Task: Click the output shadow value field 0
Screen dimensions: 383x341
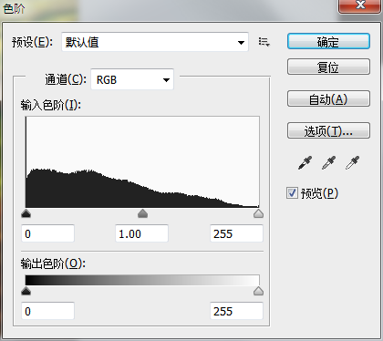Action: point(47,311)
